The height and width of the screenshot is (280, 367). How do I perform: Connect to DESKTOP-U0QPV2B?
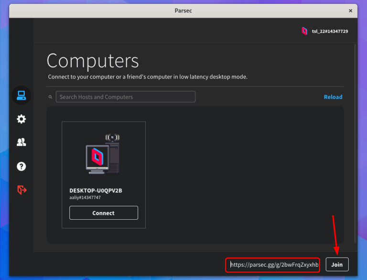(x=103, y=213)
